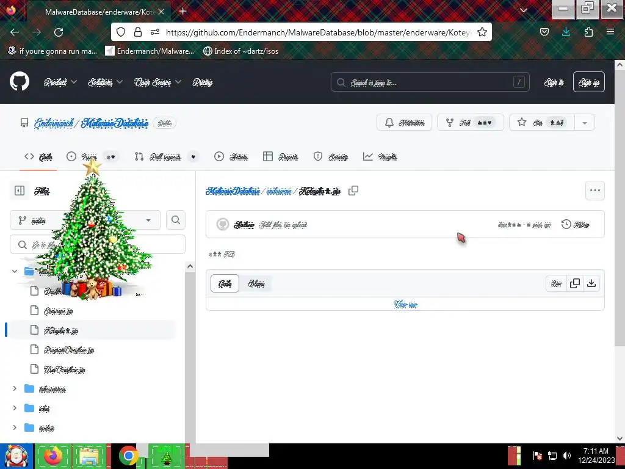Click the View raw link
This screenshot has height=469, width=625.
click(405, 304)
